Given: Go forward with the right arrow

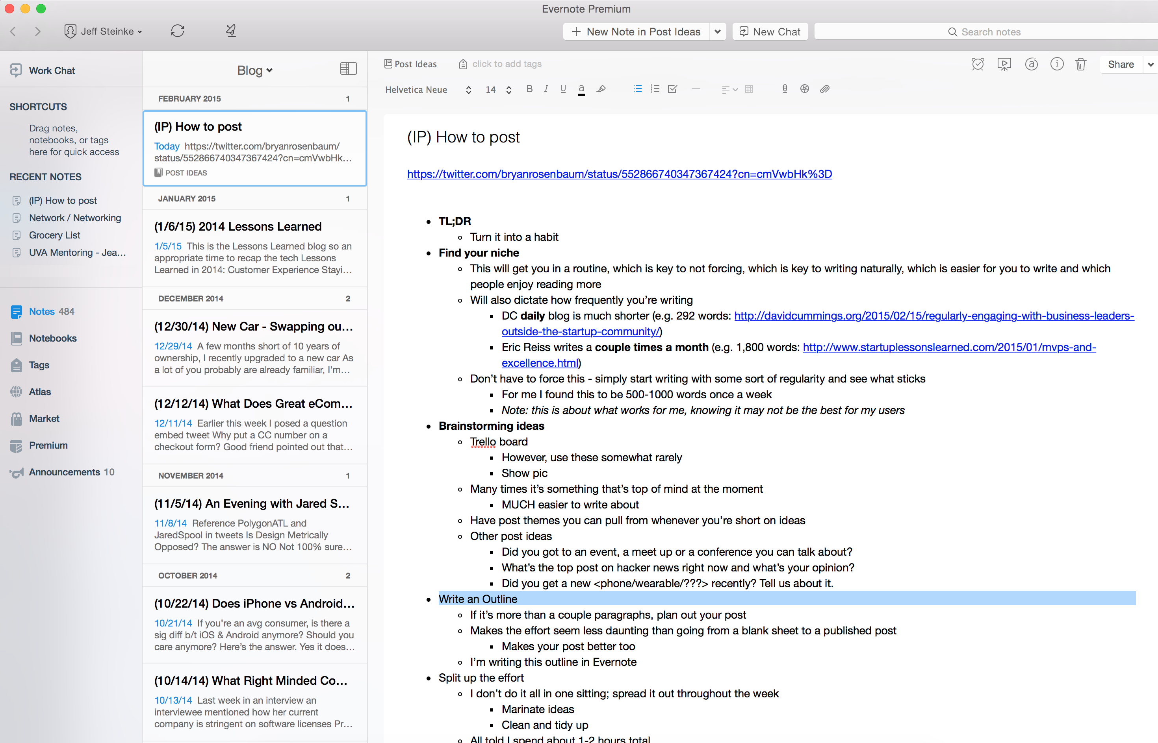Looking at the screenshot, I should point(38,31).
